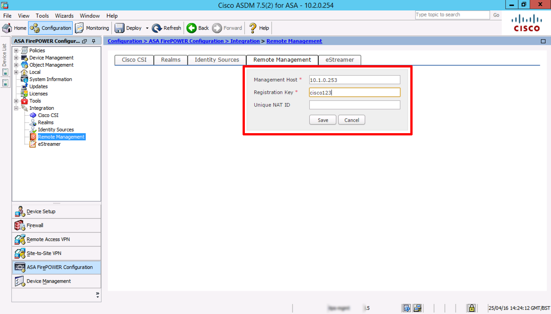Select the Integration plug icon
This screenshot has width=551, height=314.
pos(24,108)
